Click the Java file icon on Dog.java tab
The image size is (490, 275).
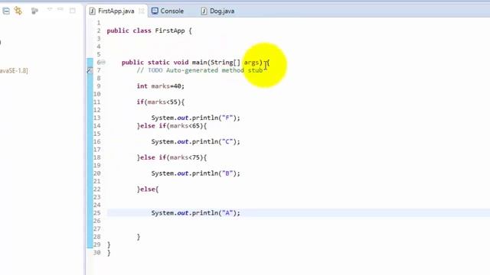204,11
